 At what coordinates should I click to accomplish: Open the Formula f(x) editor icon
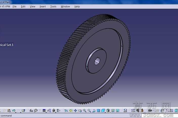(31, 110)
